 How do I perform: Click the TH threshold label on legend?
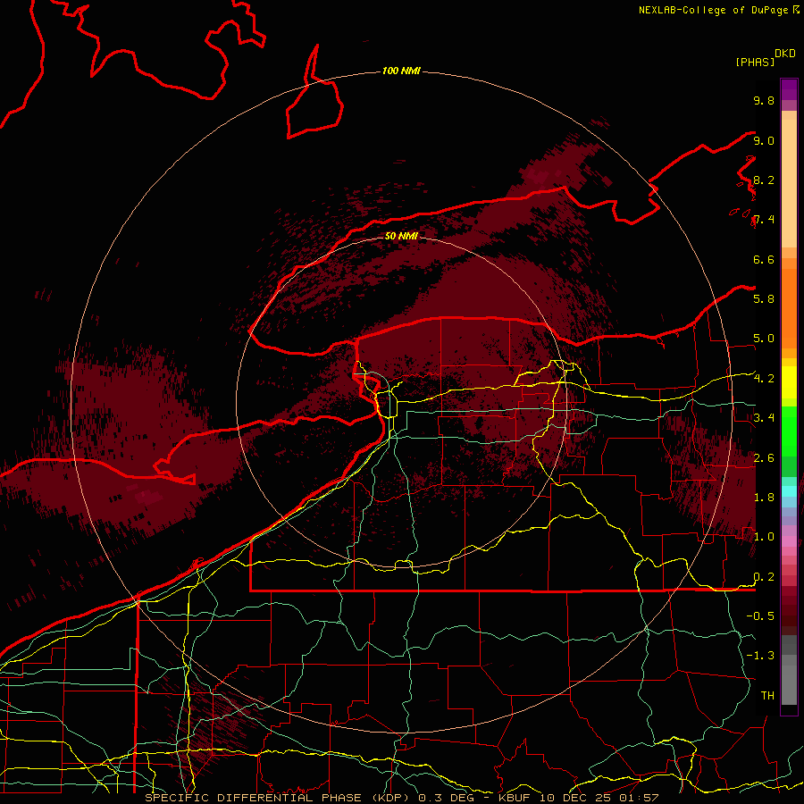click(x=767, y=696)
